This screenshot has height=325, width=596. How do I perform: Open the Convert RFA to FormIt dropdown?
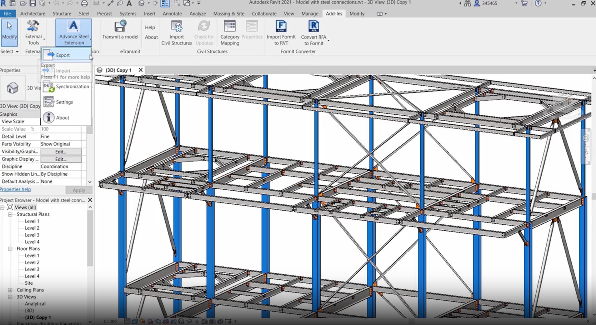pos(328,40)
